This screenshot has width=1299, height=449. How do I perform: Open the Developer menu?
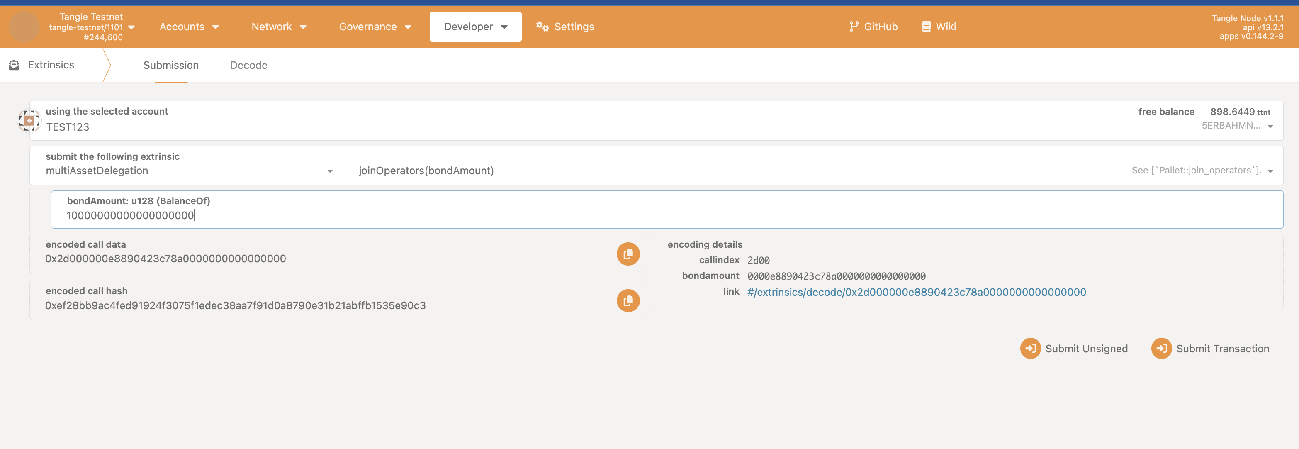tap(475, 27)
